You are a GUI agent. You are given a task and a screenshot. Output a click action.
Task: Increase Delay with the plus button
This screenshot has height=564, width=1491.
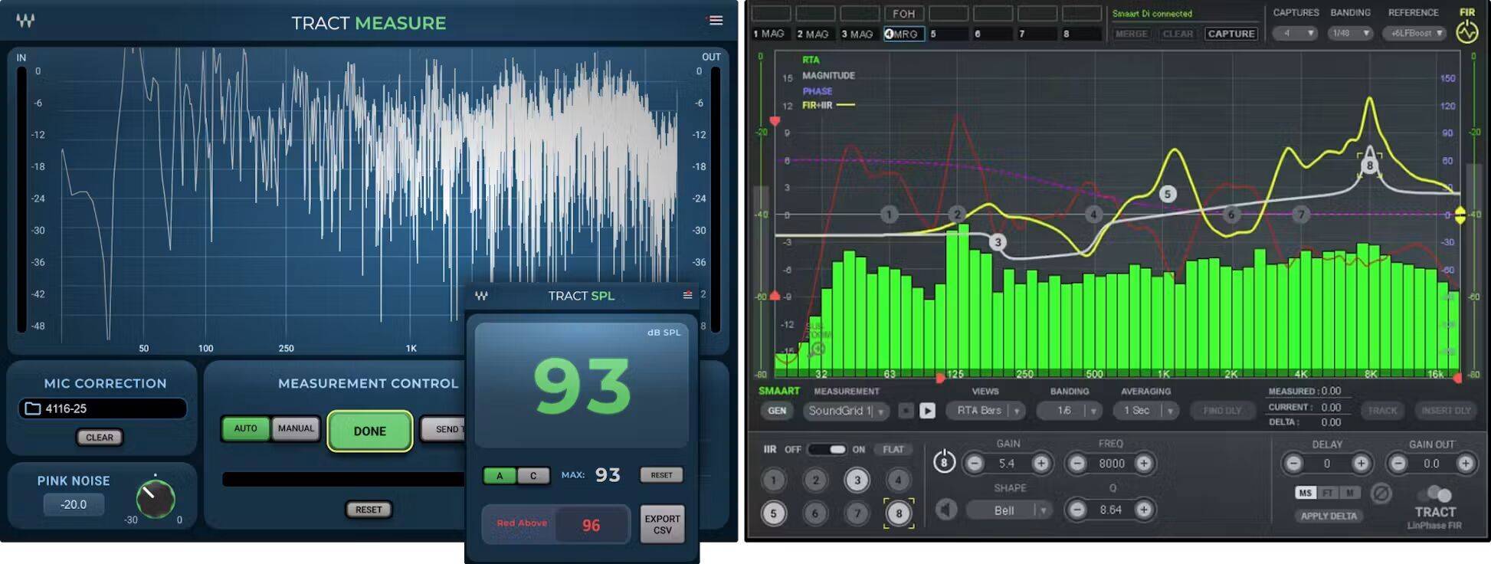(x=1361, y=463)
